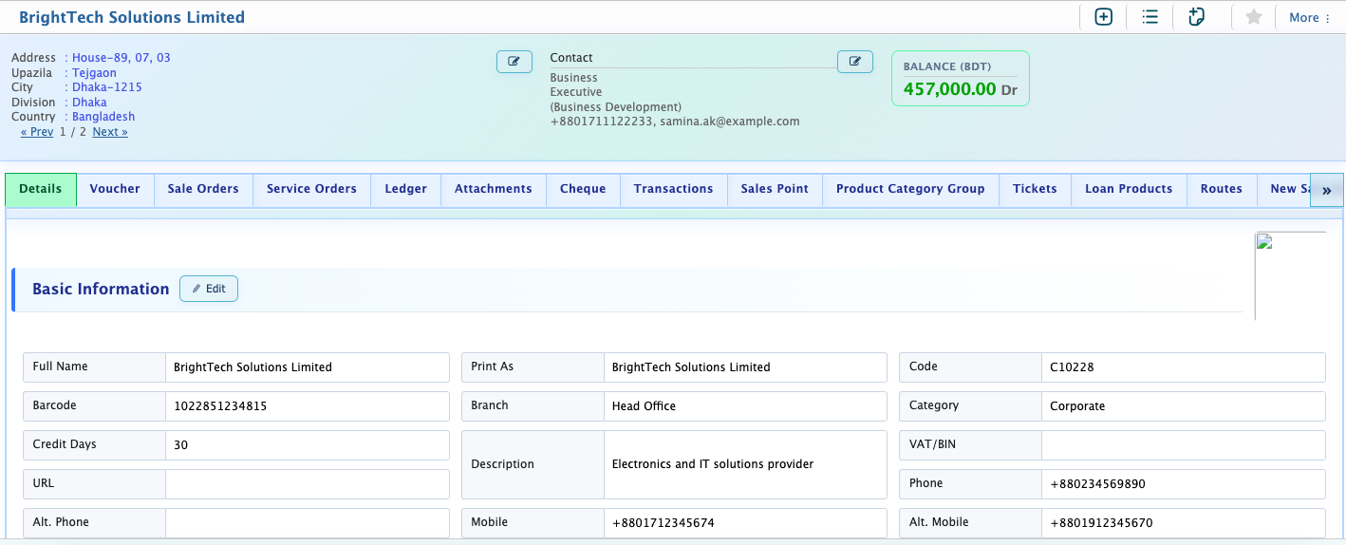Image resolution: width=1346 pixels, height=545 pixels.
Task: Click the Branch value Head Office
Action: click(x=745, y=406)
